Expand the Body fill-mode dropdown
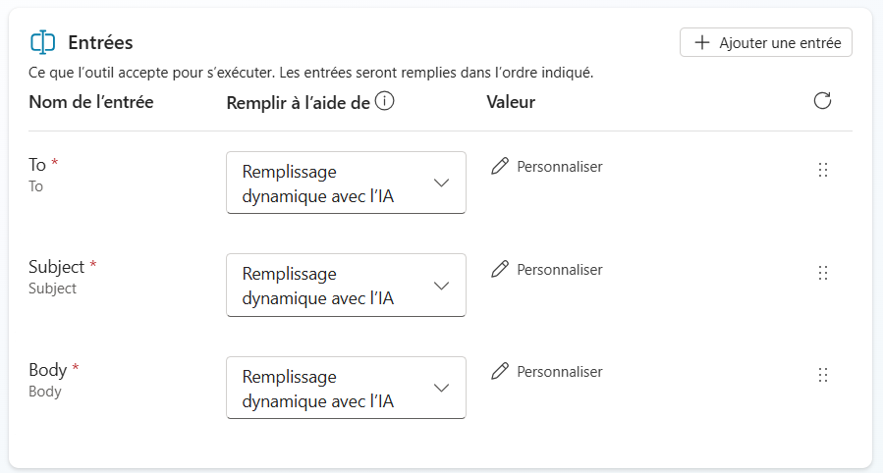 [x=346, y=388]
